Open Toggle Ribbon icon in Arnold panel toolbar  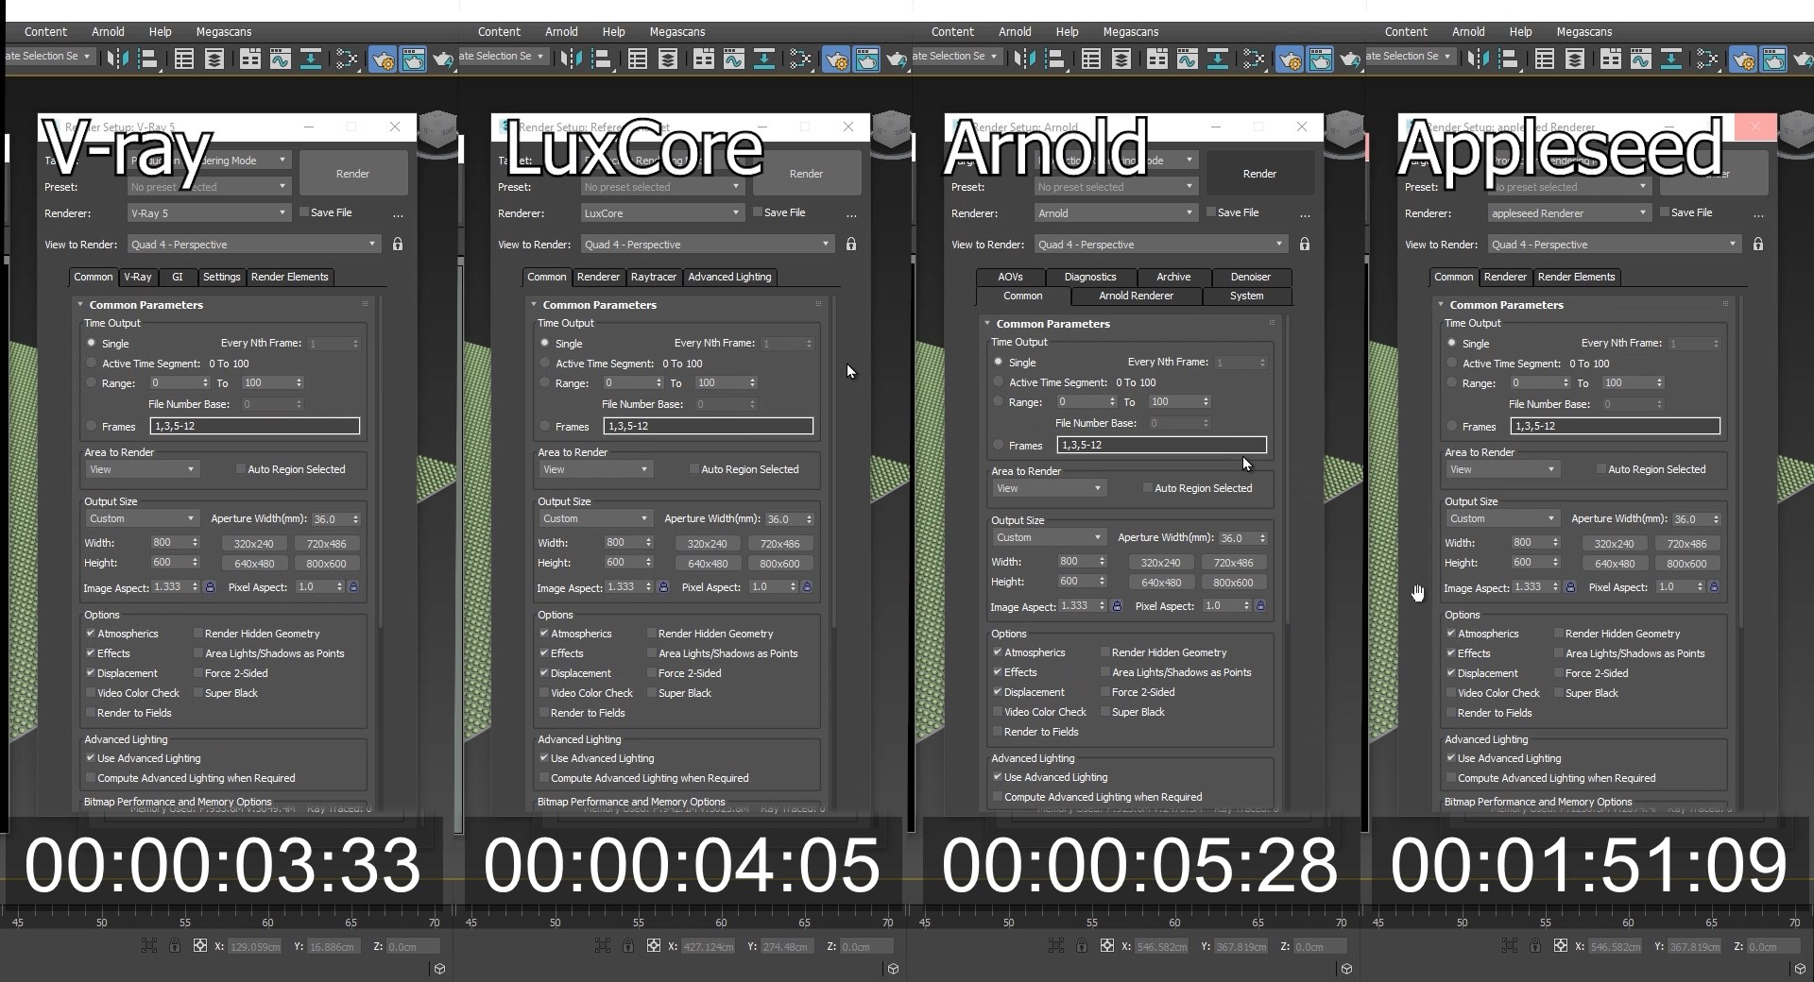tap(1157, 59)
